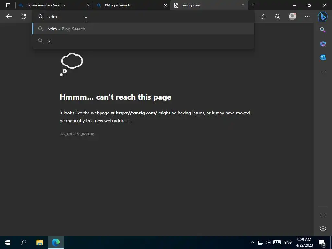Click in the address bar containing xdm
The width and height of the screenshot is (332, 249).
pos(143,17)
